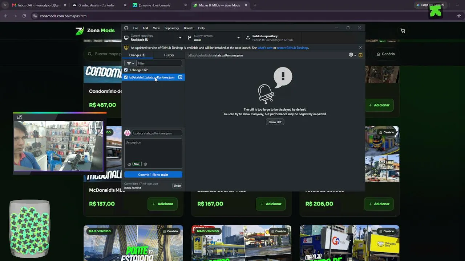This screenshot has width=465, height=261.
Task: Reload the current page
Action: [x=24, y=16]
